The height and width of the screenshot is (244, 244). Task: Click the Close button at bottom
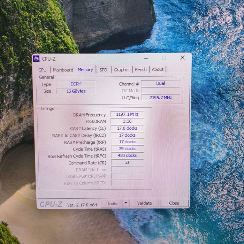tap(174, 203)
